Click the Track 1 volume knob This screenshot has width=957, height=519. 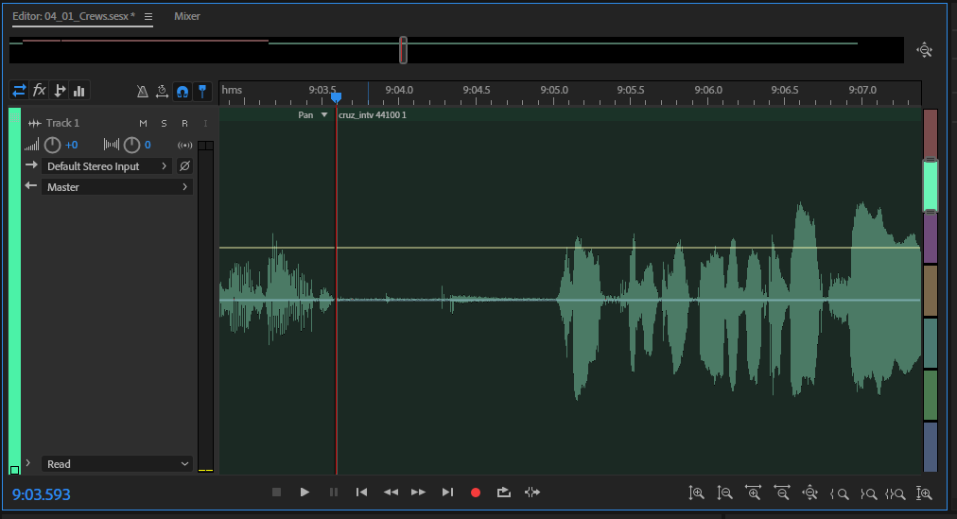click(53, 145)
